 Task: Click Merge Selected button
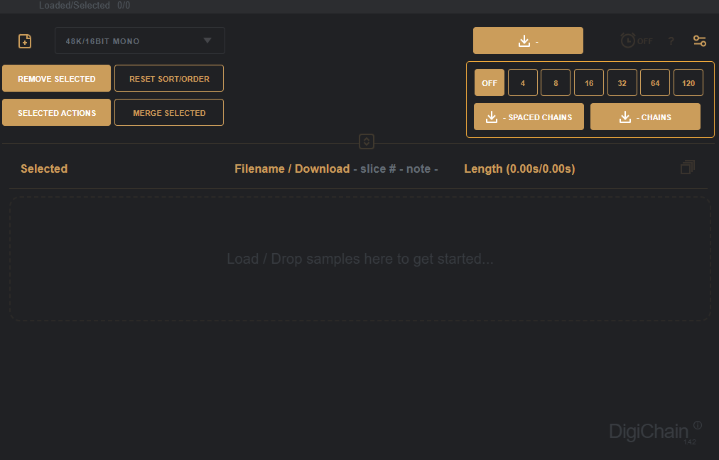pos(169,113)
